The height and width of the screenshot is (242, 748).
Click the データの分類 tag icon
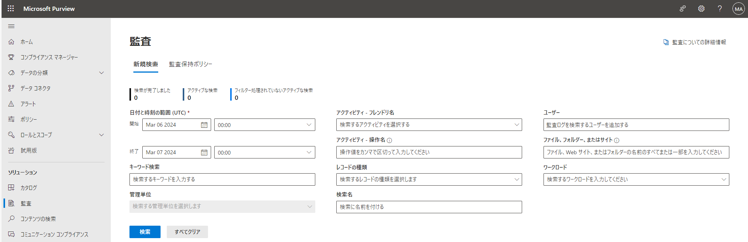point(11,73)
